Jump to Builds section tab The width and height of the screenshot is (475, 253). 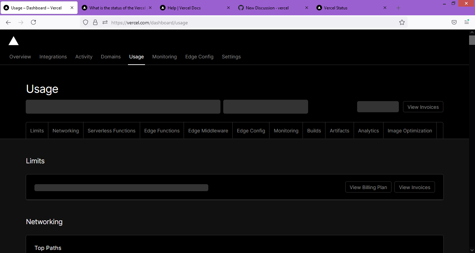[314, 131]
